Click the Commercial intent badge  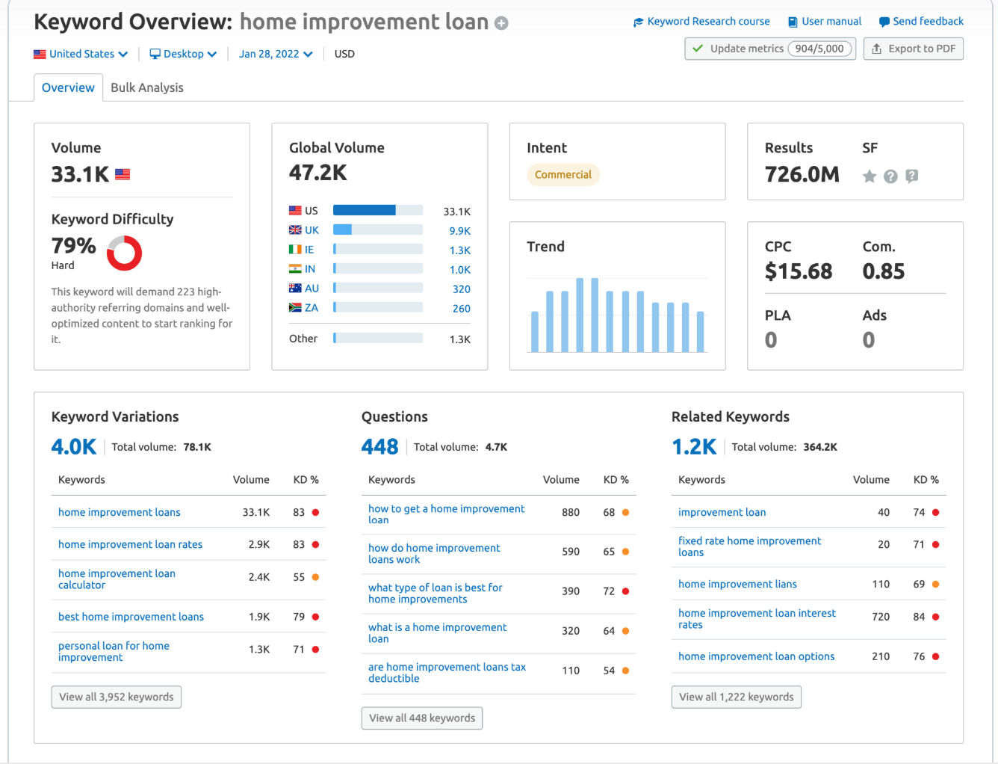coord(563,175)
